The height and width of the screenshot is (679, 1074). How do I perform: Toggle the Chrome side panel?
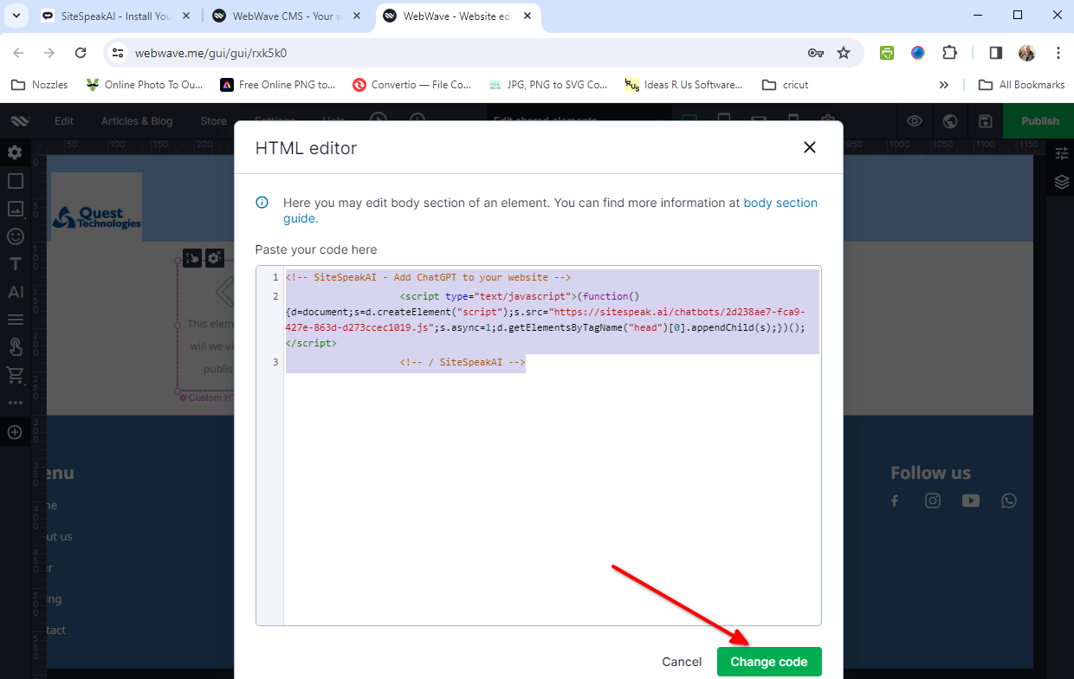pyautogui.click(x=995, y=53)
